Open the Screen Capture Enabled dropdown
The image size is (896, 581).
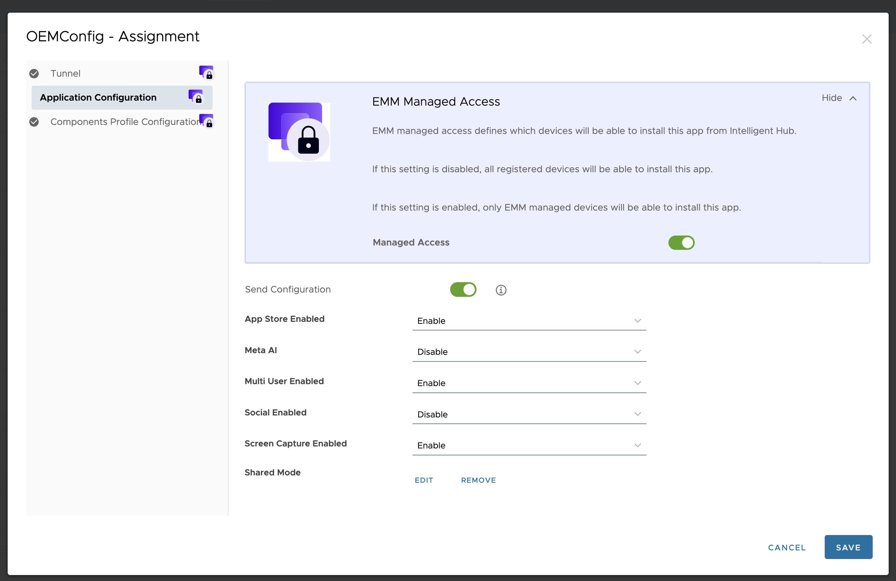click(x=529, y=445)
